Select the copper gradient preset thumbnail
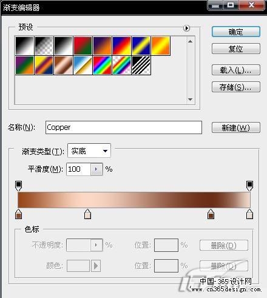 pos(63,65)
